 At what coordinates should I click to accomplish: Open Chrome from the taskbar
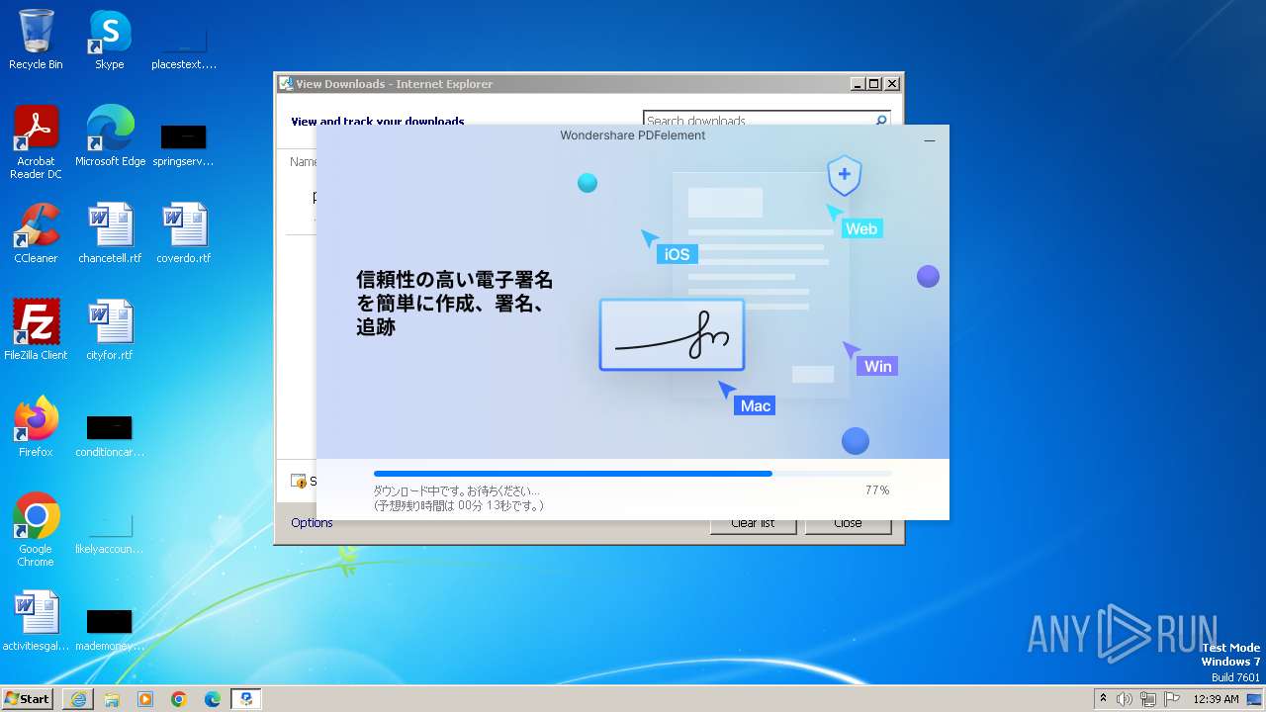pyautogui.click(x=179, y=699)
